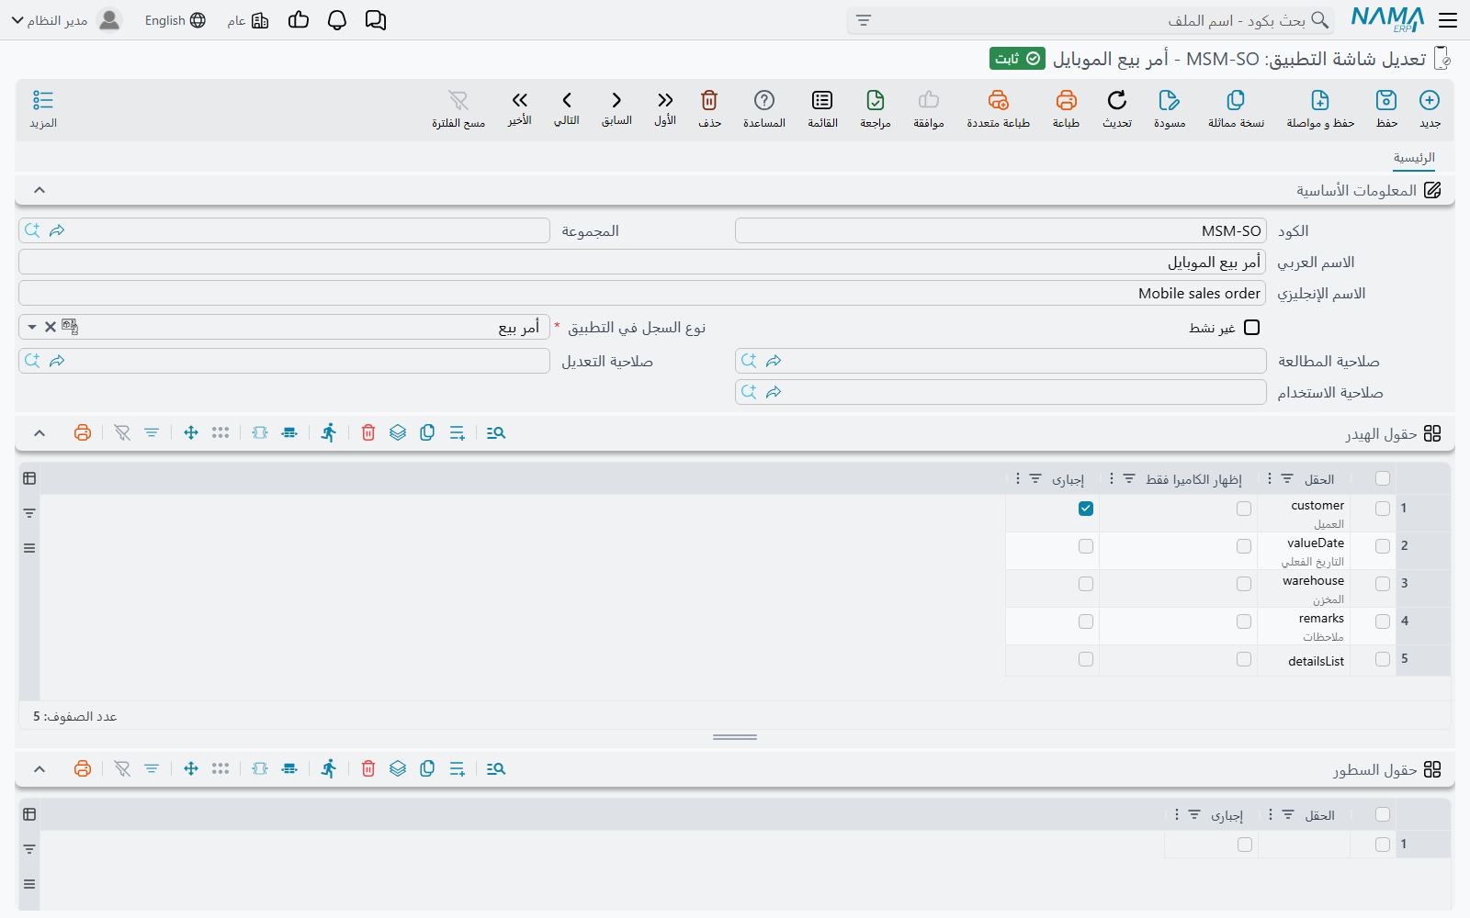Click the file search box
Screen dimensions: 1470x918
coord(1091,20)
